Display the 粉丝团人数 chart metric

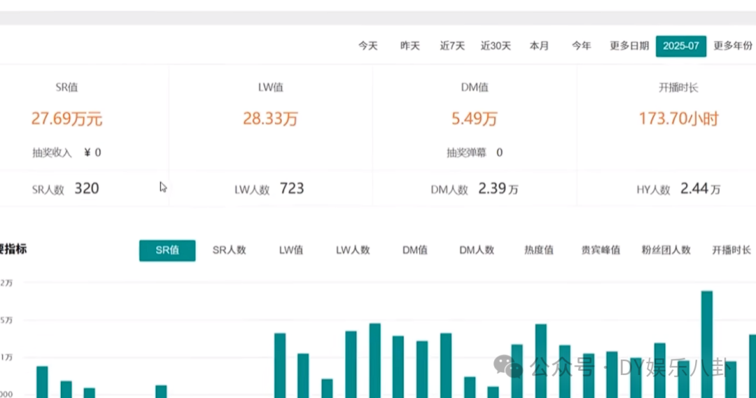tap(666, 250)
